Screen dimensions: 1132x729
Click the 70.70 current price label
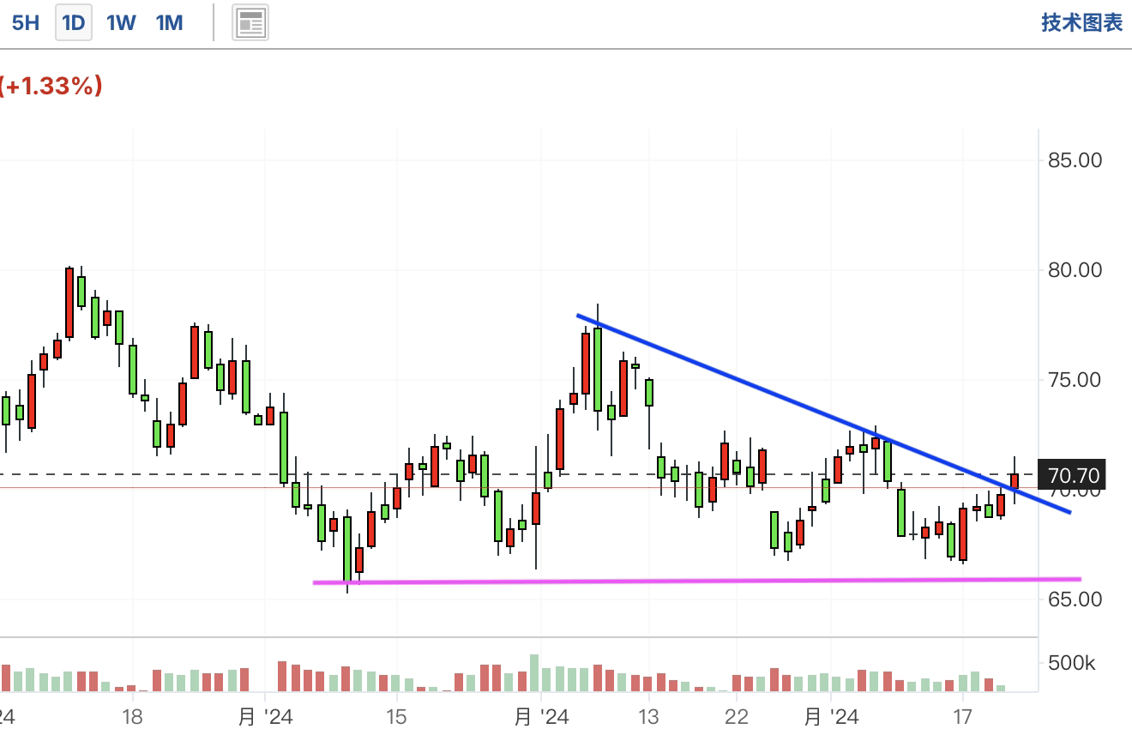point(1071,474)
